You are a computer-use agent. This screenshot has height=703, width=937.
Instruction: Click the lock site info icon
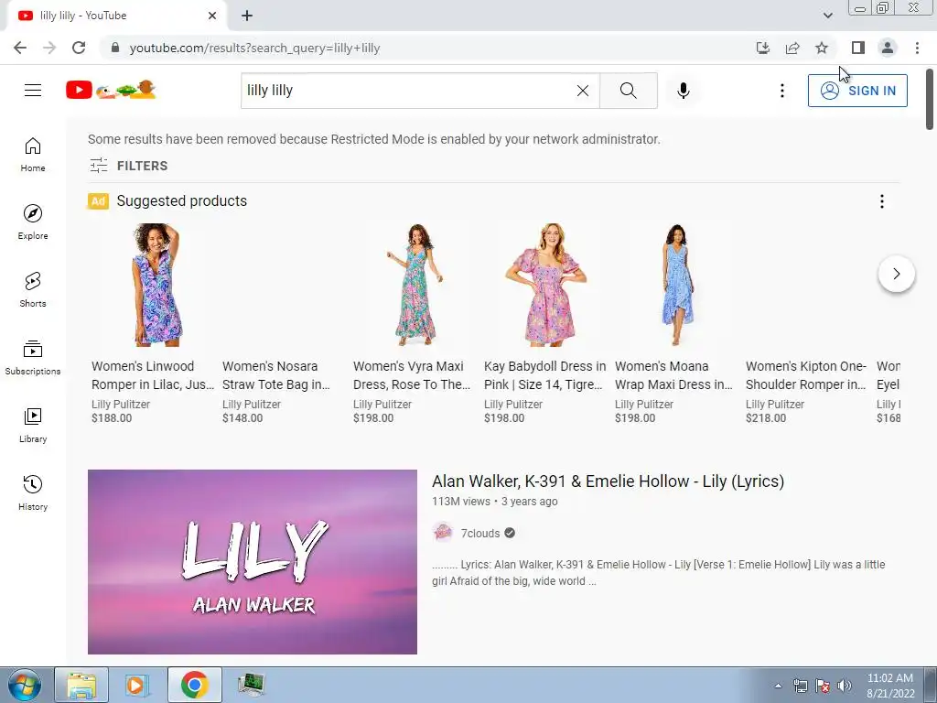click(115, 48)
